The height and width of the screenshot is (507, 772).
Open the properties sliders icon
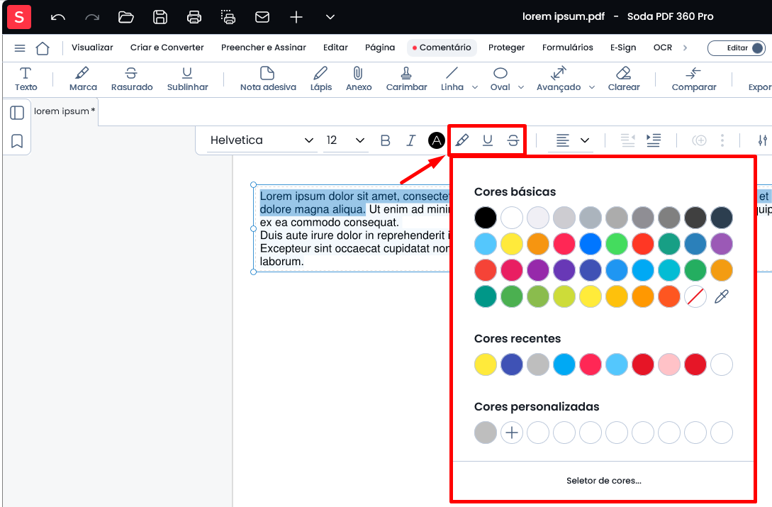click(763, 140)
